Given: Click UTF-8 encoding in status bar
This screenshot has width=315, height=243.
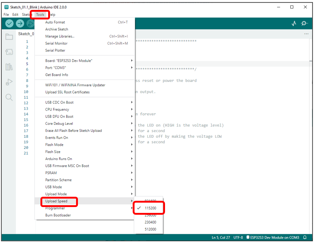Looking at the screenshot, I should point(238,237).
